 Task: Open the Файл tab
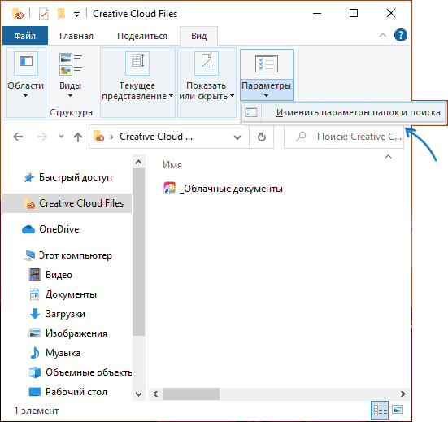(25, 36)
